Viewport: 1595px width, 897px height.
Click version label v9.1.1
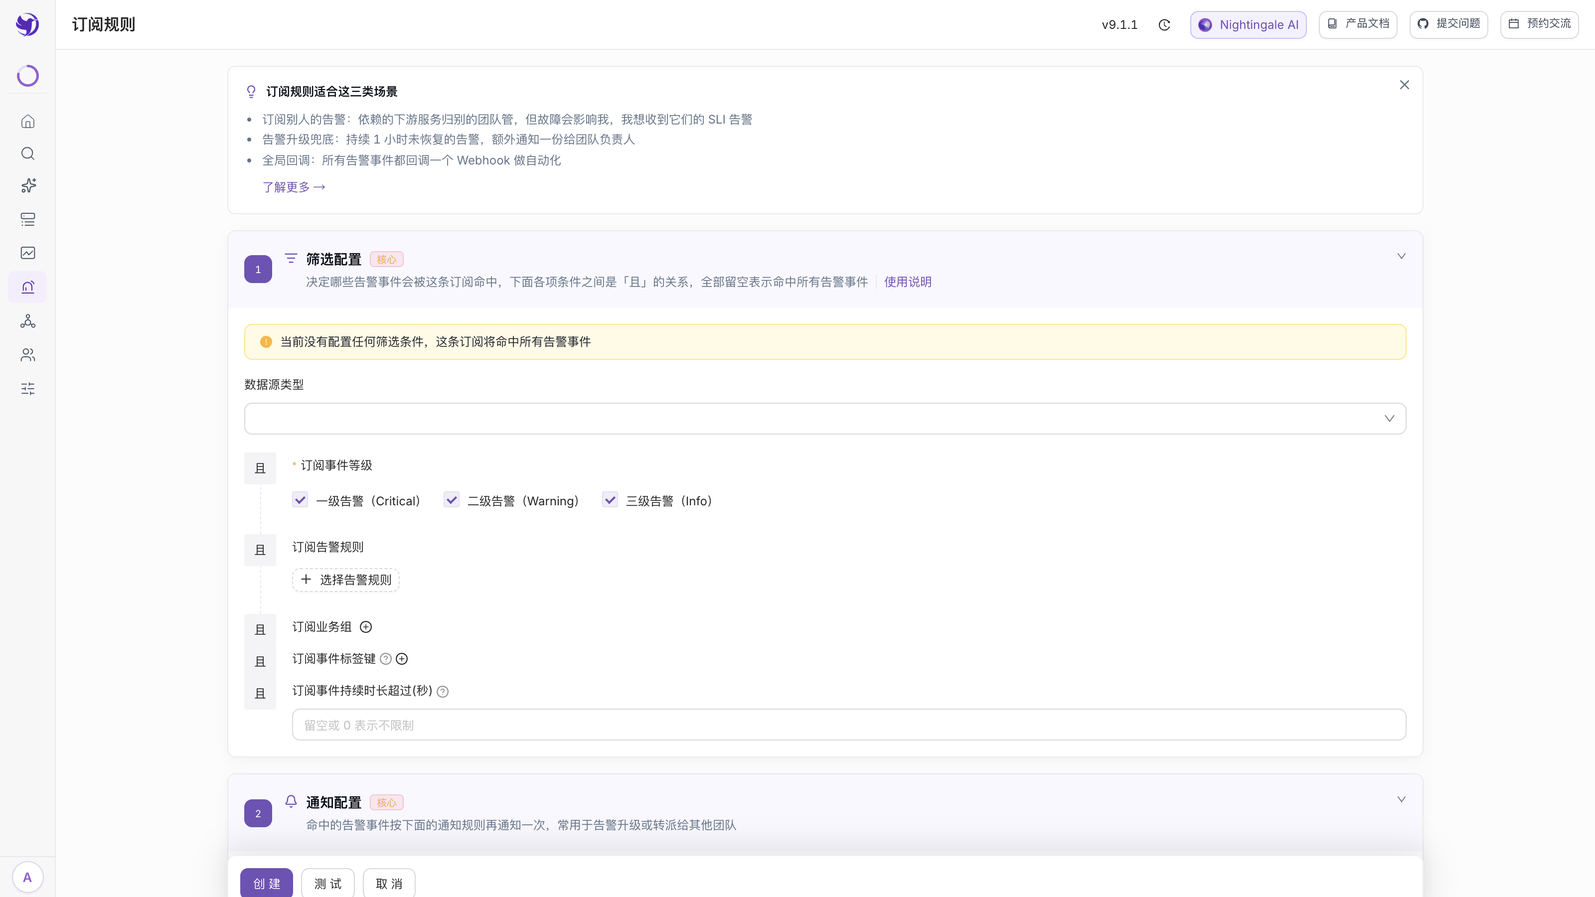tap(1119, 25)
